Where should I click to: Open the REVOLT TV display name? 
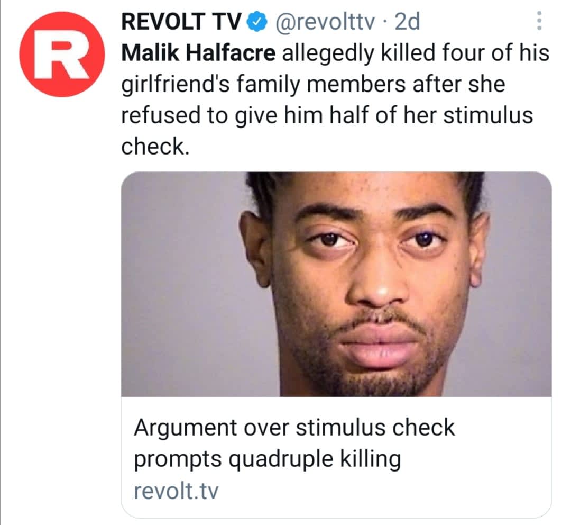(181, 22)
